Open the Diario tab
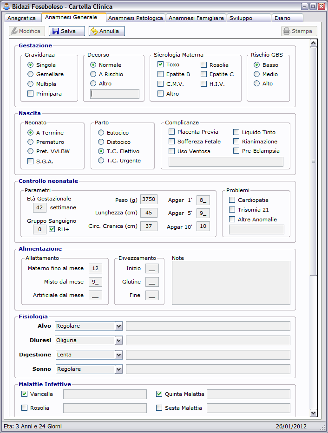This screenshot has width=328, height=433. (288, 18)
